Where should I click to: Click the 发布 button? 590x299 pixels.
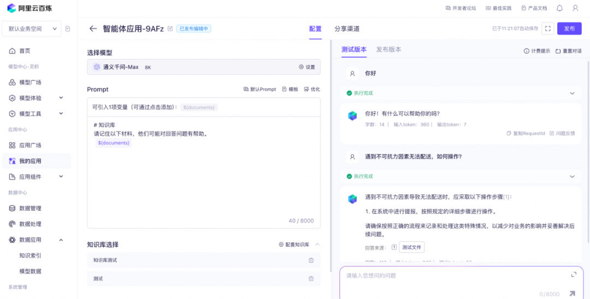coord(570,28)
